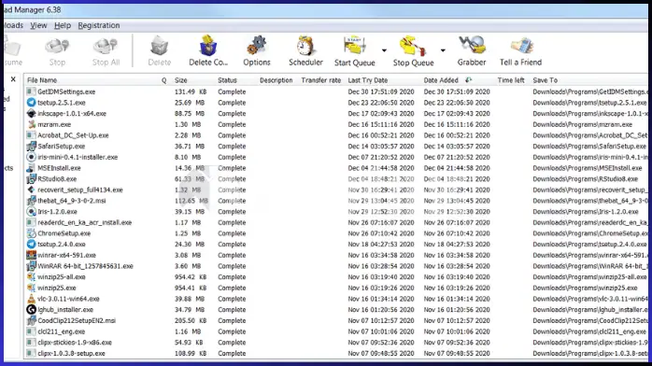Click the 112.65 MB size cell

click(191, 201)
